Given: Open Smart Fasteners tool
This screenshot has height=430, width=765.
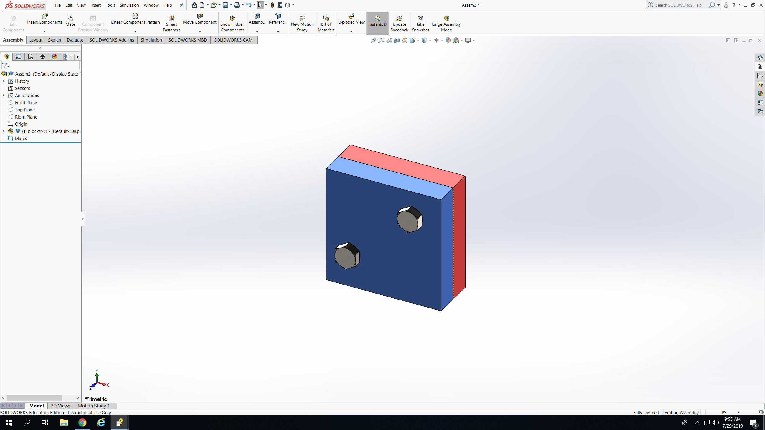Looking at the screenshot, I should pyautogui.click(x=171, y=19).
